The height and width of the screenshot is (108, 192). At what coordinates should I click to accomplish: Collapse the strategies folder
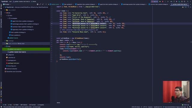[8, 18]
